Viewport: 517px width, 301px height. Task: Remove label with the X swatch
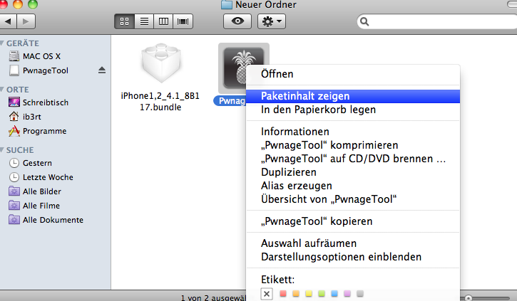click(267, 294)
